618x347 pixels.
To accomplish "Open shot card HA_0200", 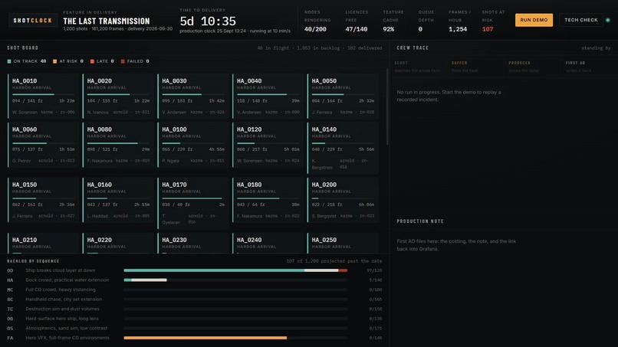I will [x=343, y=200].
